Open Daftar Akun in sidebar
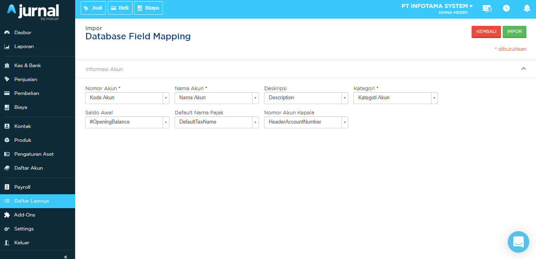 [28, 168]
